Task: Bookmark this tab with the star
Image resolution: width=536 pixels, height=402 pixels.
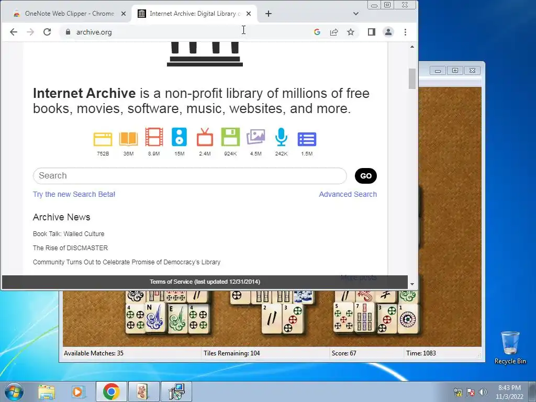Action: tap(350, 32)
